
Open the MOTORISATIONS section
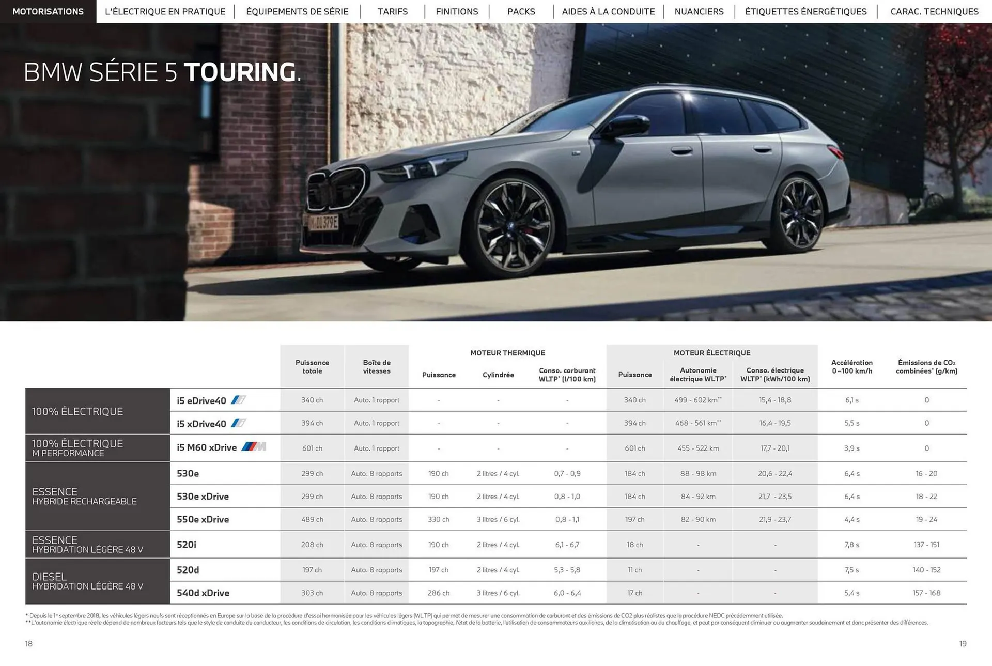pyautogui.click(x=48, y=11)
